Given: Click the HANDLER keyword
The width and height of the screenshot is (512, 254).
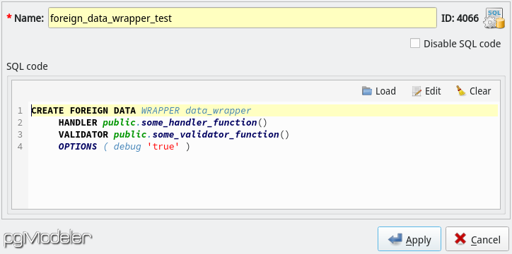Looking at the screenshot, I should pos(78,123).
